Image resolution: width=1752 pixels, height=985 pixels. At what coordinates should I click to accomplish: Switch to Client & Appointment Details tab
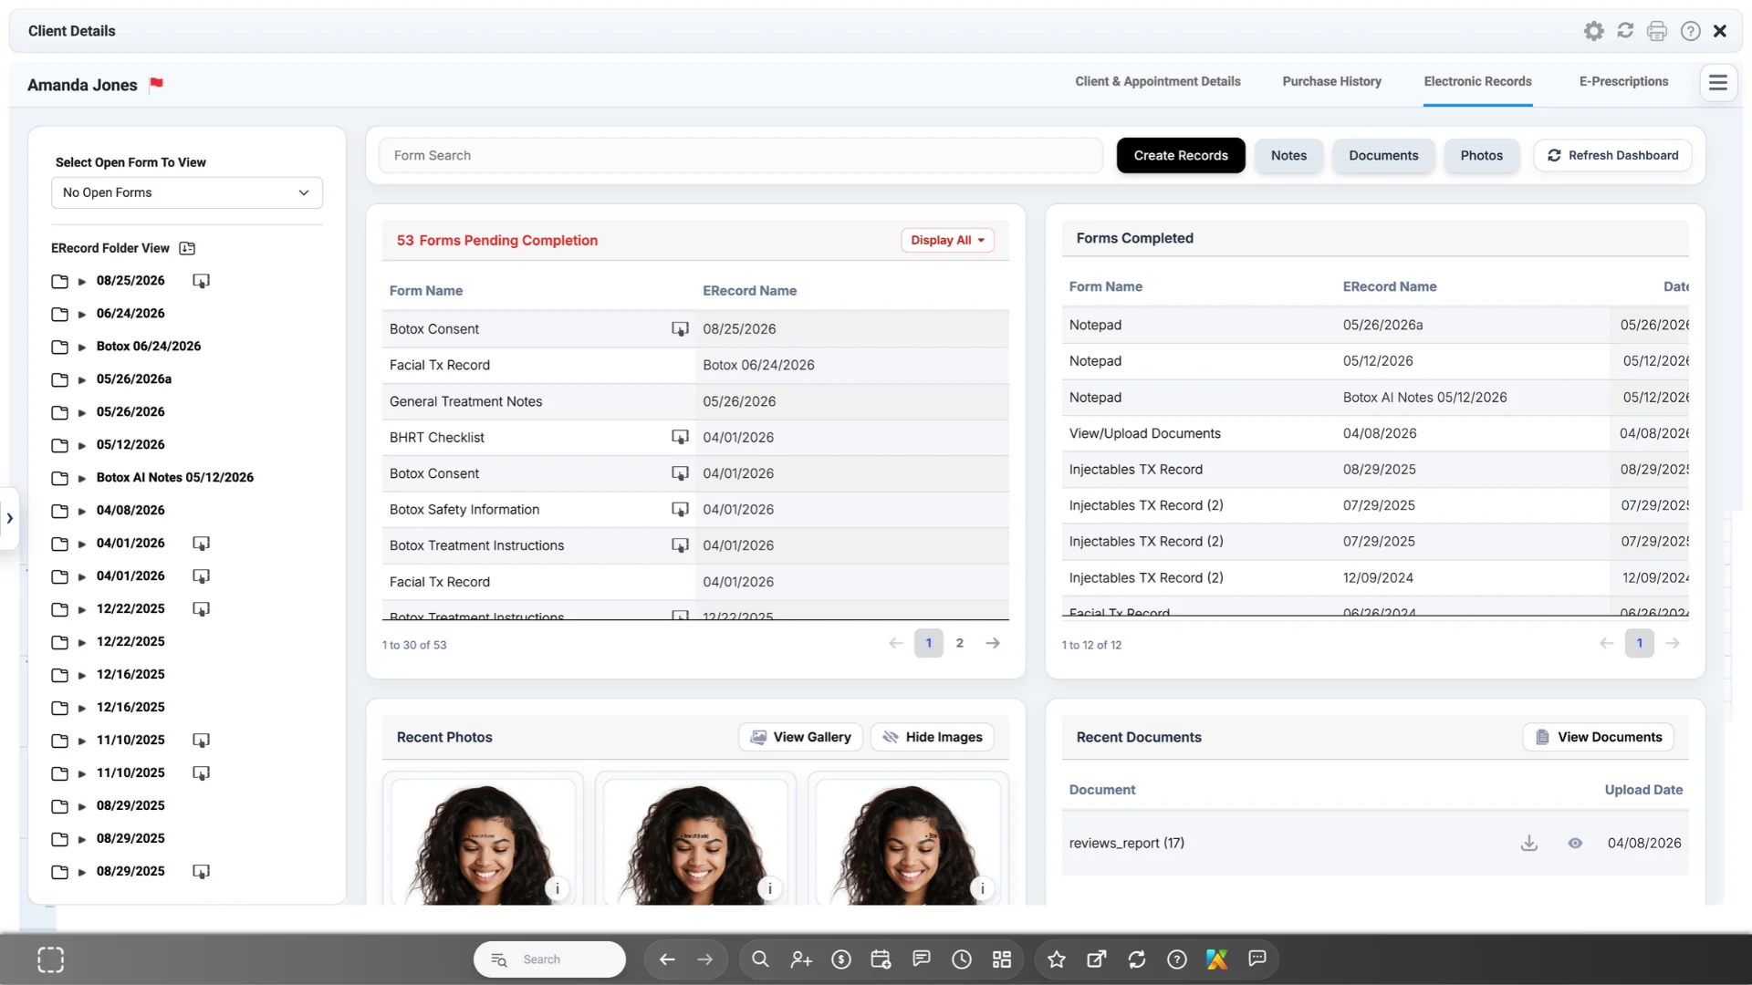coord(1157,81)
